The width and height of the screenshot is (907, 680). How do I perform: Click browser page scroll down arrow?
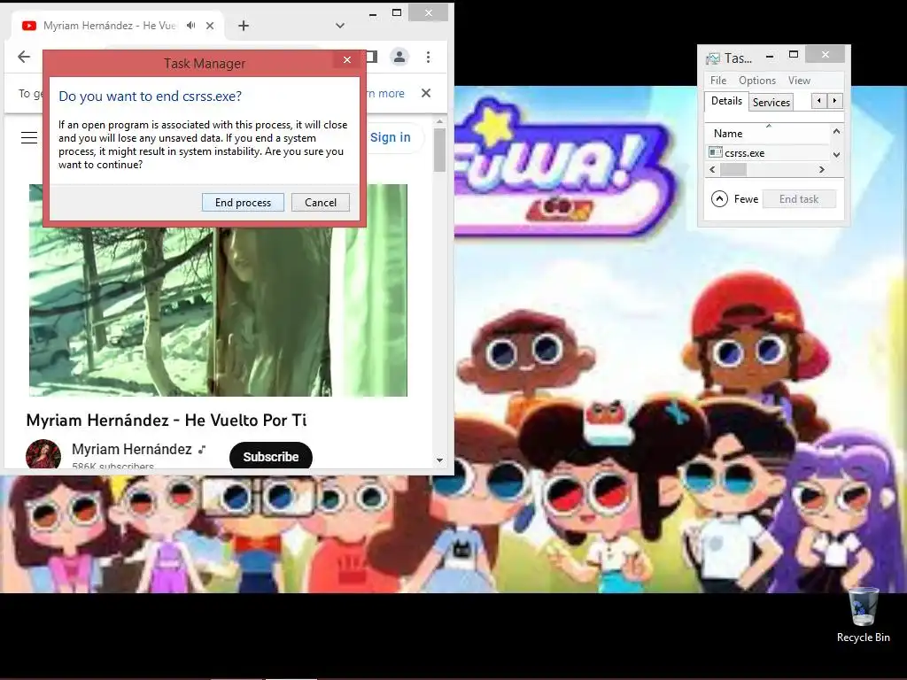coord(439,460)
